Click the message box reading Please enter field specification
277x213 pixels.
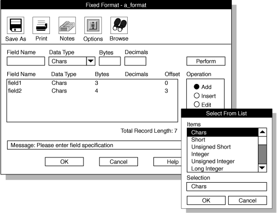94,145
